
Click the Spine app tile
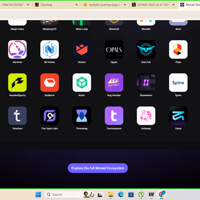coord(178,82)
